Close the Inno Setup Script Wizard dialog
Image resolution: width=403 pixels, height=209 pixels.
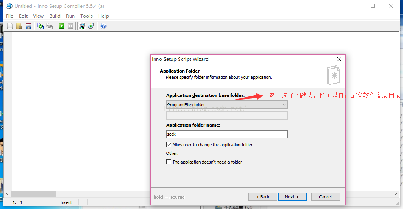coord(339,59)
